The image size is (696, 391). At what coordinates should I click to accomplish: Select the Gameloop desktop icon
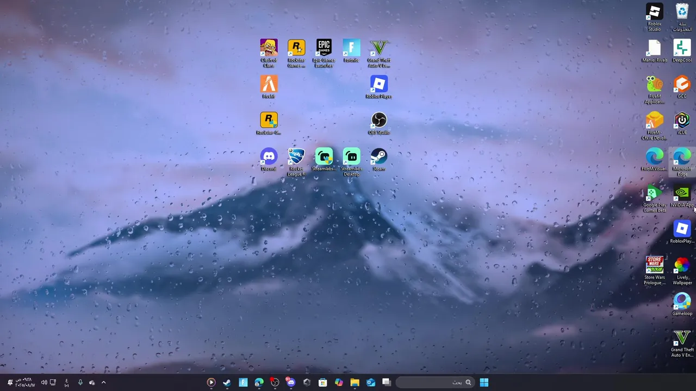[682, 305]
